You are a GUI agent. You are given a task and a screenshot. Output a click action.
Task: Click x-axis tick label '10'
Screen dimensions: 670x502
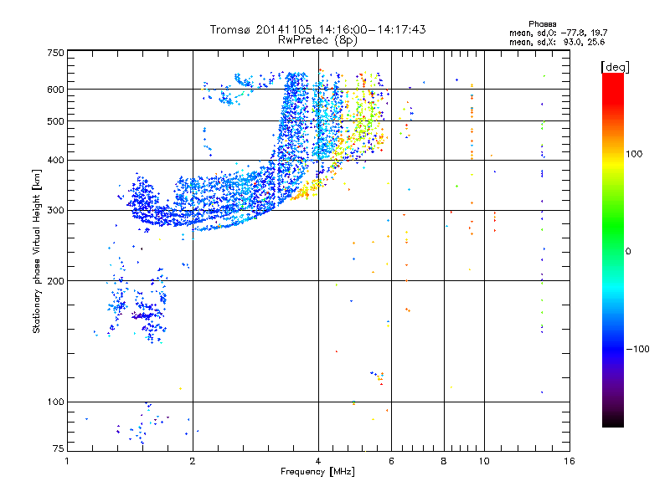(484, 461)
